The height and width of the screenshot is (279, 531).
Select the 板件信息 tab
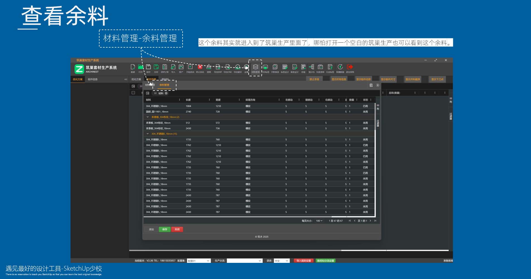pos(93,79)
